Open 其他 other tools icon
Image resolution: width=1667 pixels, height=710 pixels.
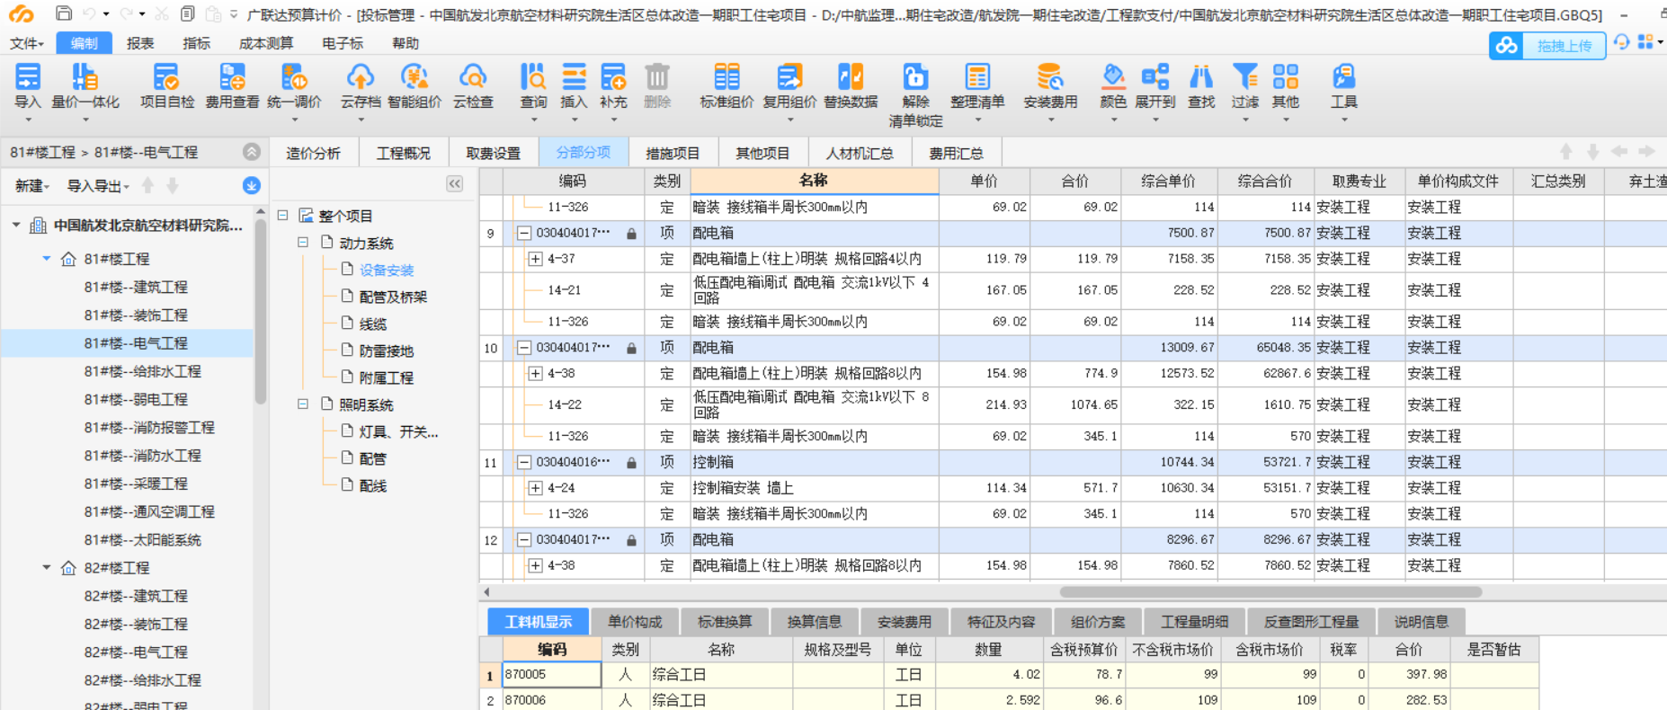point(1286,77)
